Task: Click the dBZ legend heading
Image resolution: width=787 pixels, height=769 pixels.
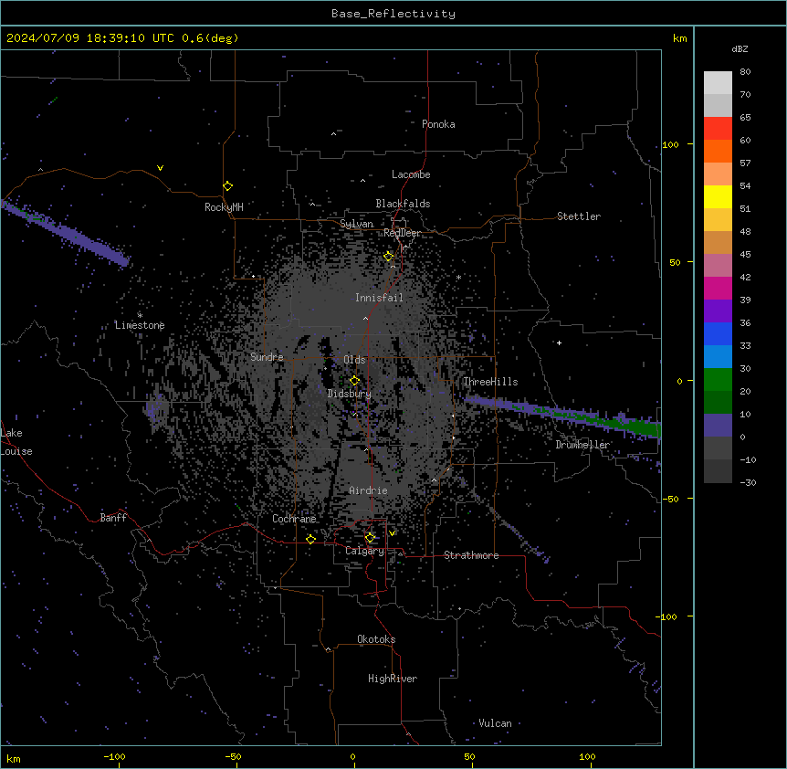Action: (740, 49)
